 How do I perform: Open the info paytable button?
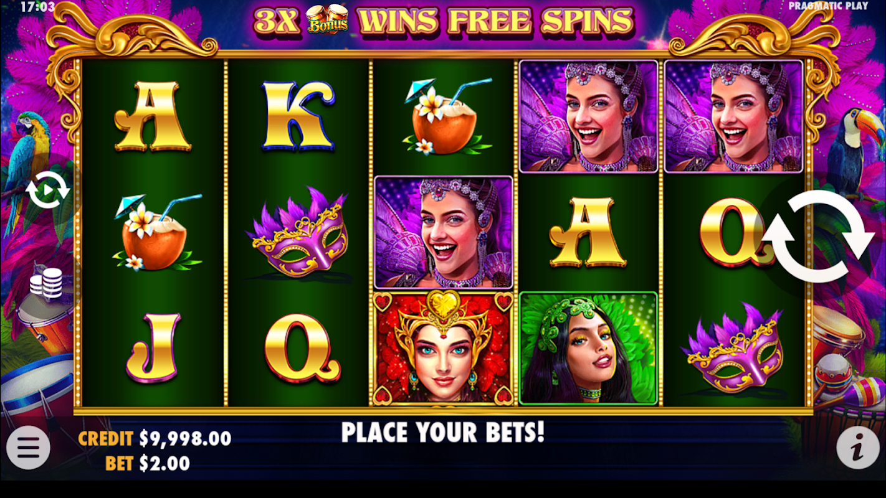[x=857, y=447]
